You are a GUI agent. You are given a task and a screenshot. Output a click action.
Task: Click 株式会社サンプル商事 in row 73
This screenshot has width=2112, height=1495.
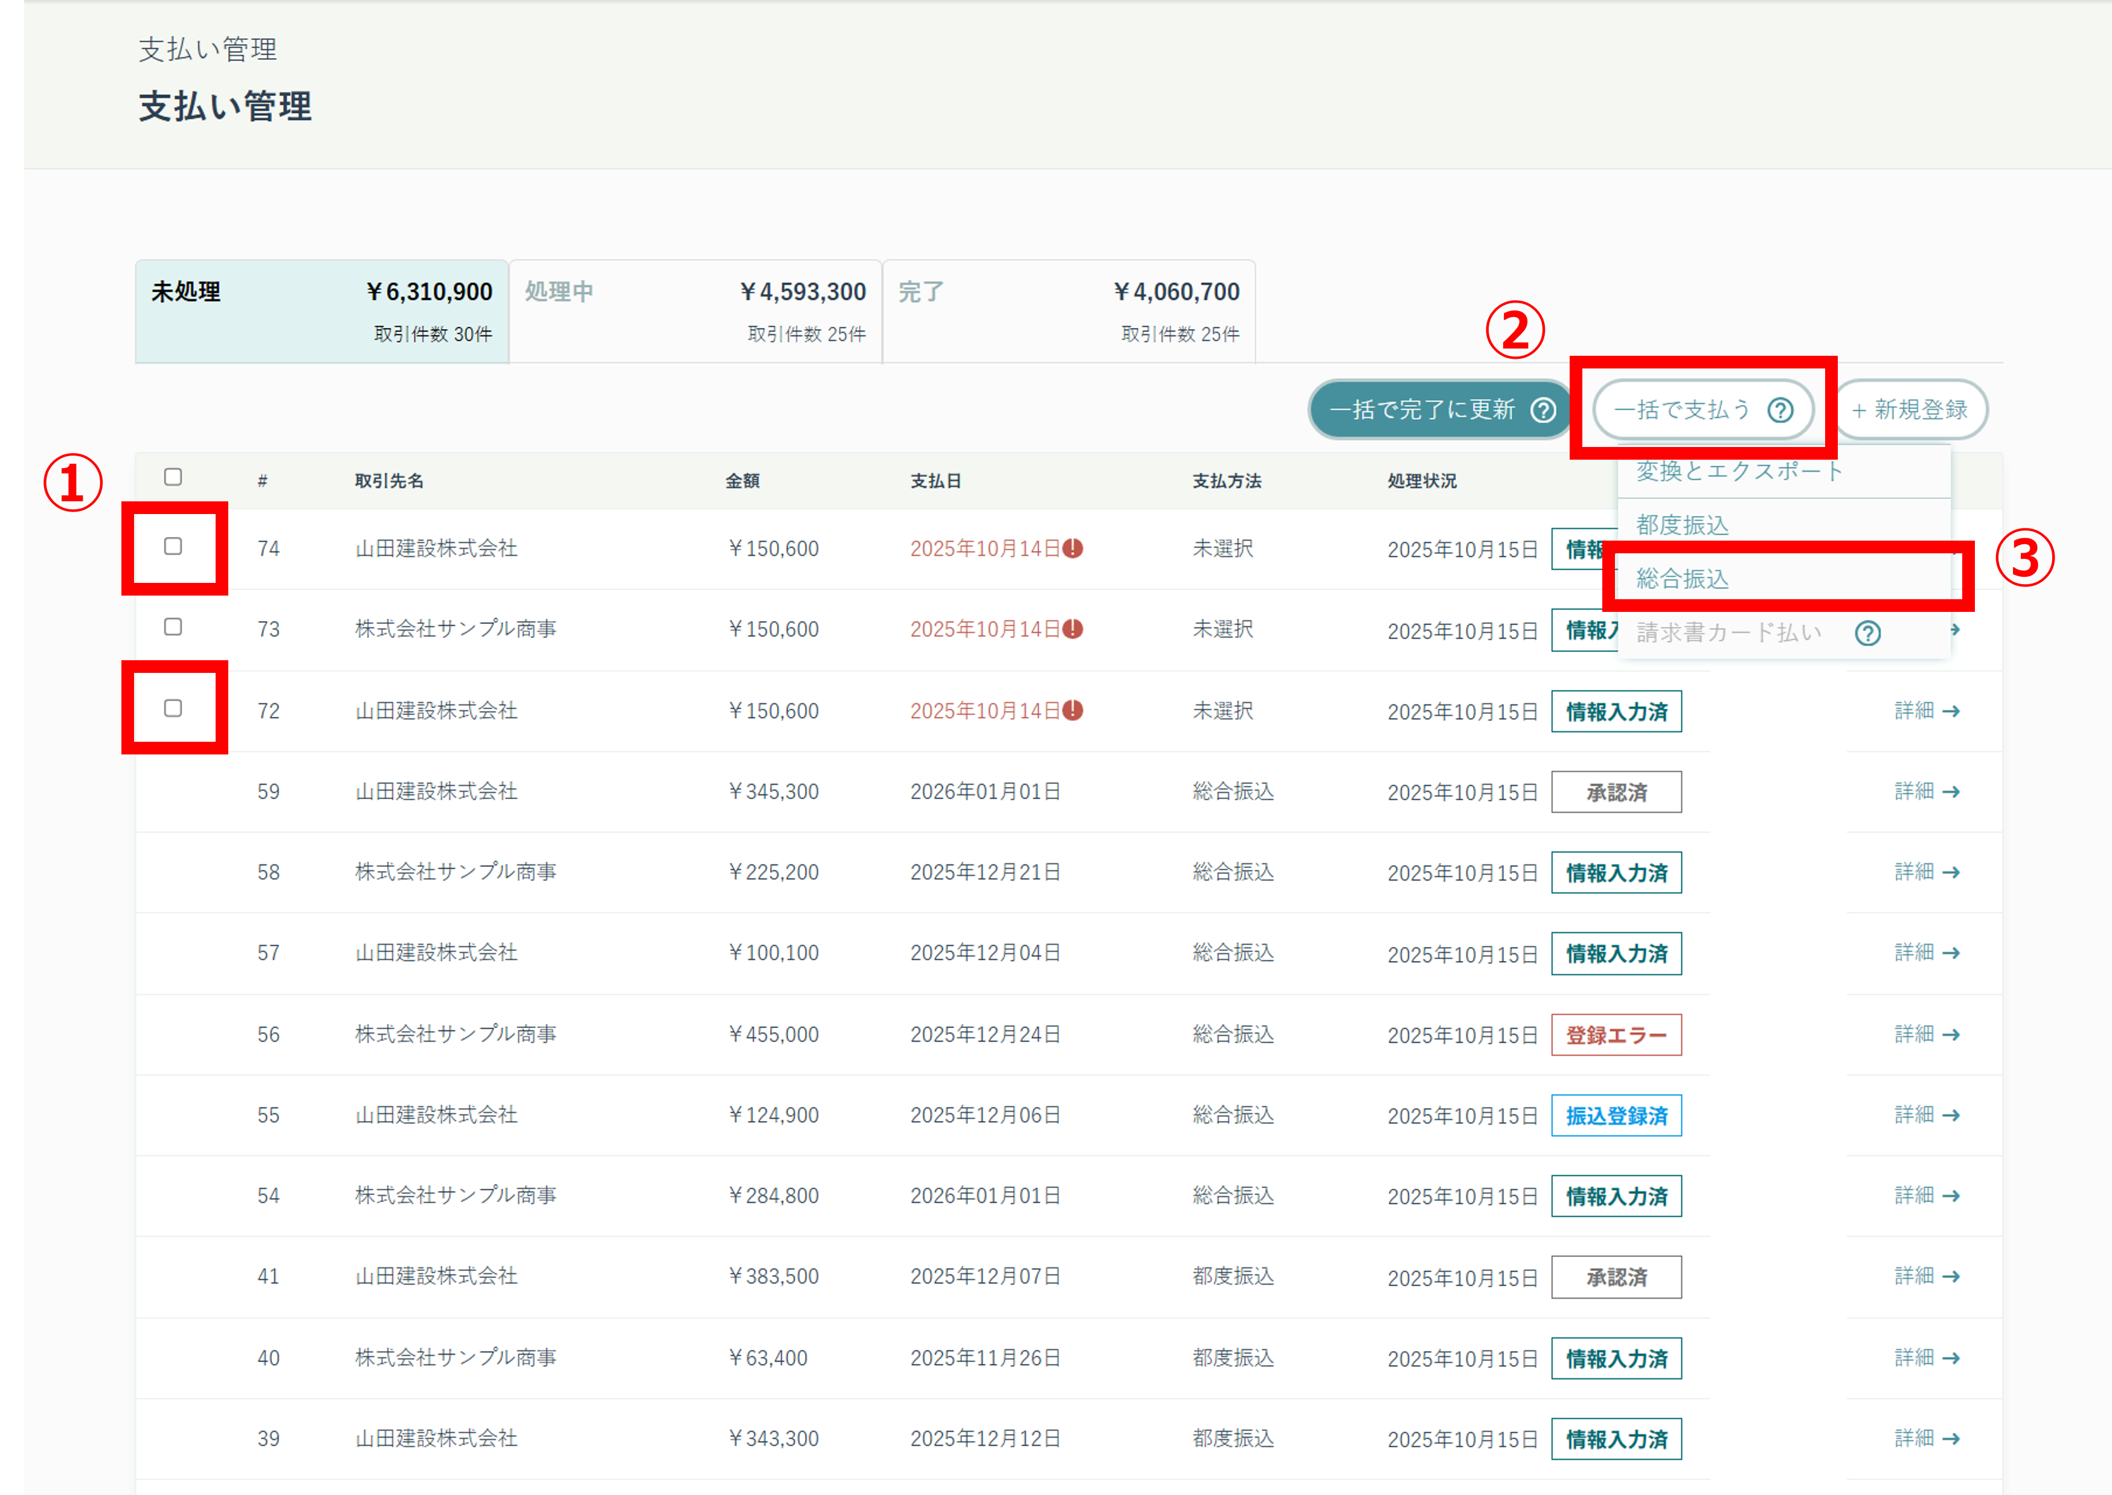[x=457, y=629]
